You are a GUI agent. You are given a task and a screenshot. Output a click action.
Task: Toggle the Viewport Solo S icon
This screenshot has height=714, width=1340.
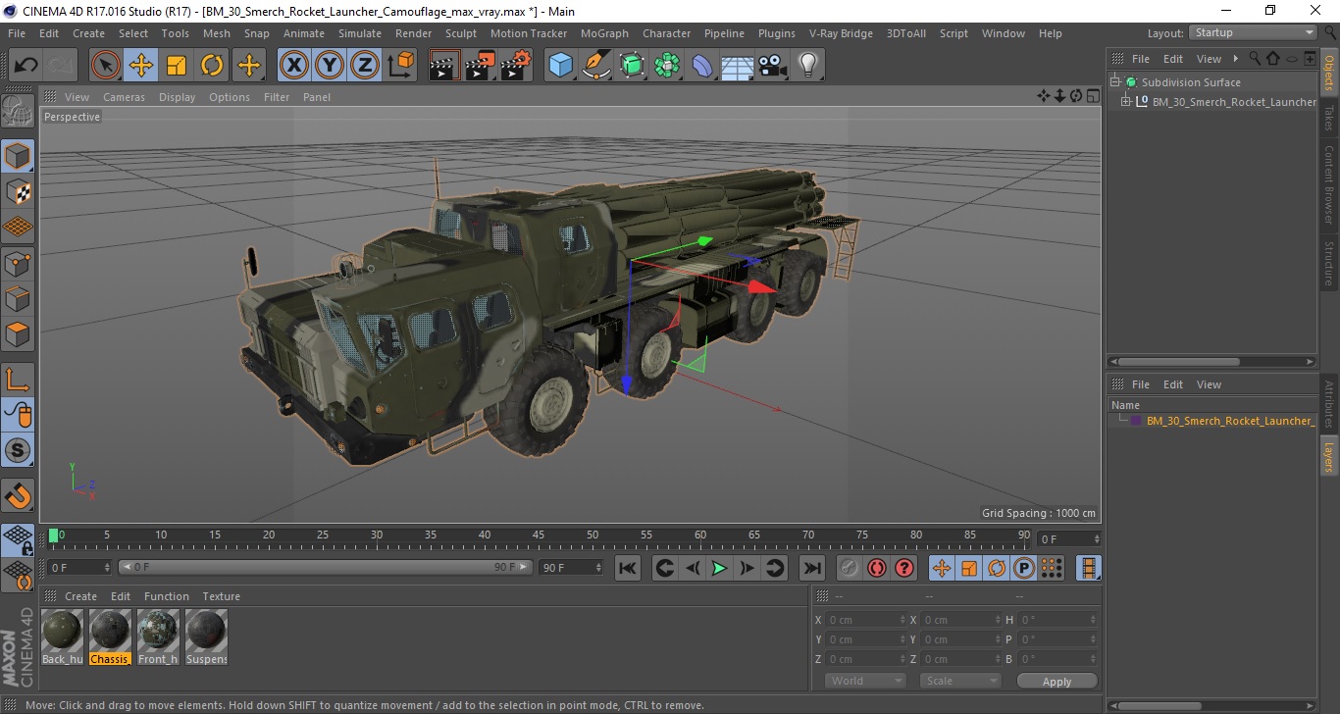click(x=18, y=451)
